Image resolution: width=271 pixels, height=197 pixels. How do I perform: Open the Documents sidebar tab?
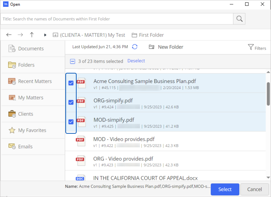tap(33, 49)
